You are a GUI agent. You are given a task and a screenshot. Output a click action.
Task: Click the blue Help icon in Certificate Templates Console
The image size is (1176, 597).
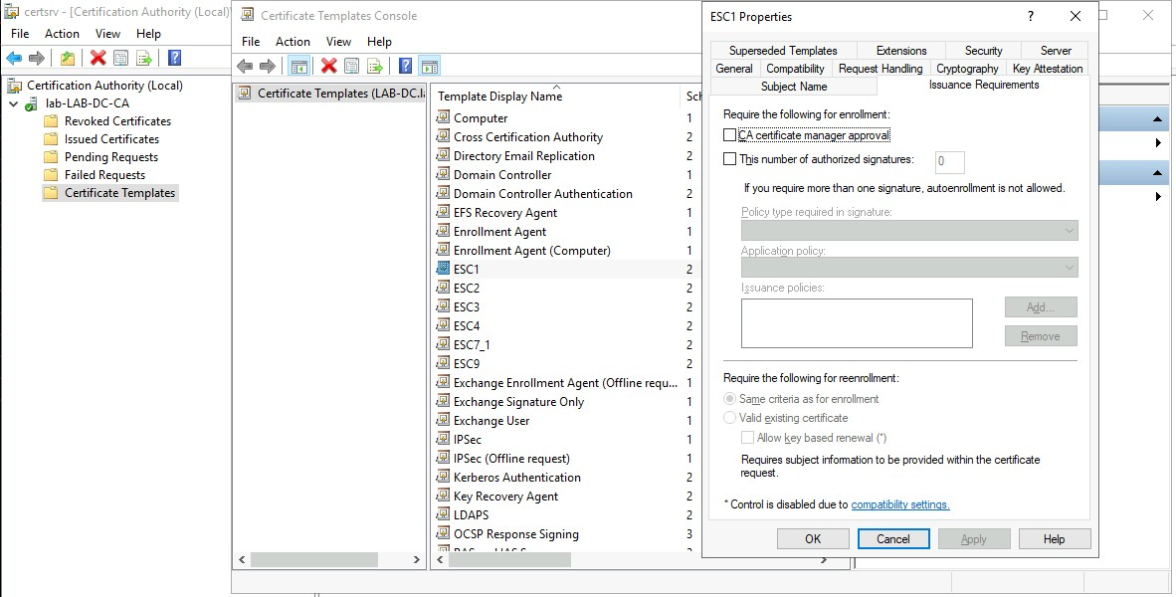[406, 67]
